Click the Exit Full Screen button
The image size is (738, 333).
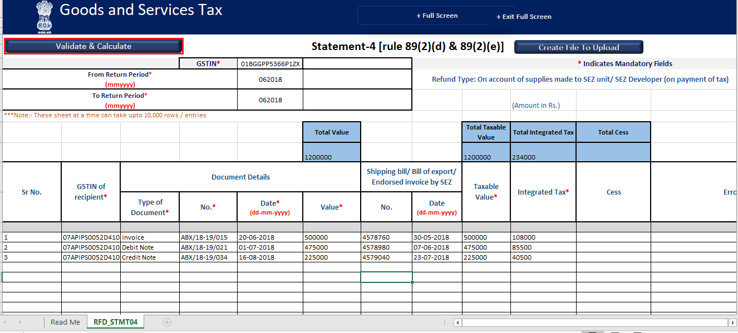tap(523, 17)
